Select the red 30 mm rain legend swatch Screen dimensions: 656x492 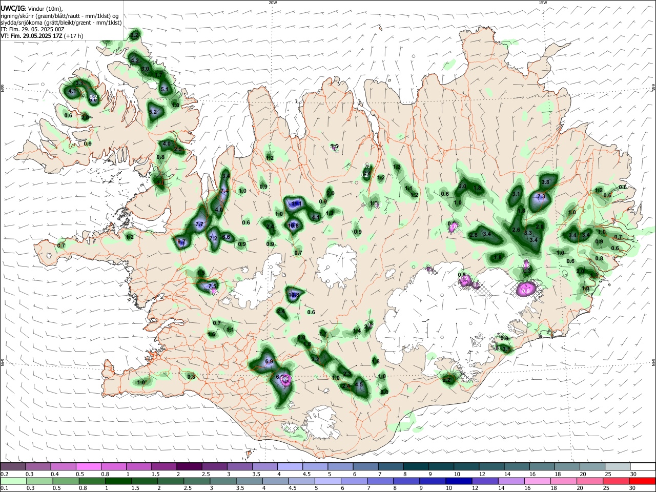click(x=642, y=481)
